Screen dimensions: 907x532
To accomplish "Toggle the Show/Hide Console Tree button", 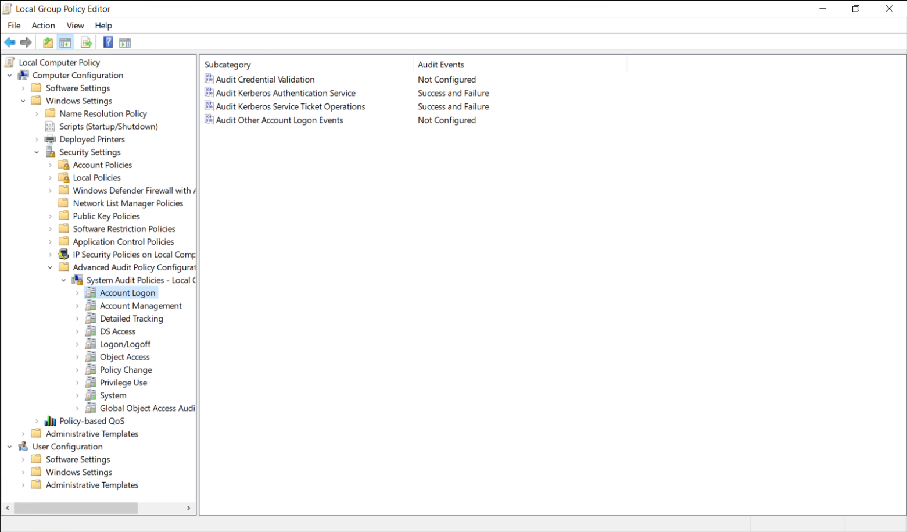I will coord(66,42).
